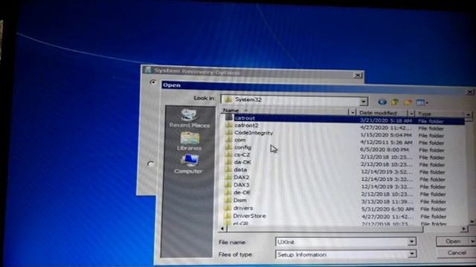Click the folder icon beside drivers

point(228,208)
